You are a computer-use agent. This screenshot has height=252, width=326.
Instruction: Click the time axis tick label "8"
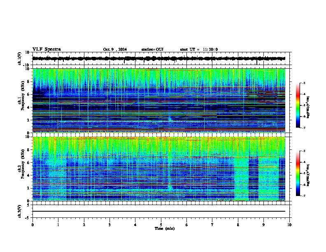(238, 225)
